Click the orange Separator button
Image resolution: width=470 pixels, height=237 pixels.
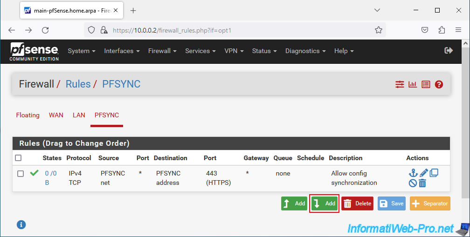(430, 203)
